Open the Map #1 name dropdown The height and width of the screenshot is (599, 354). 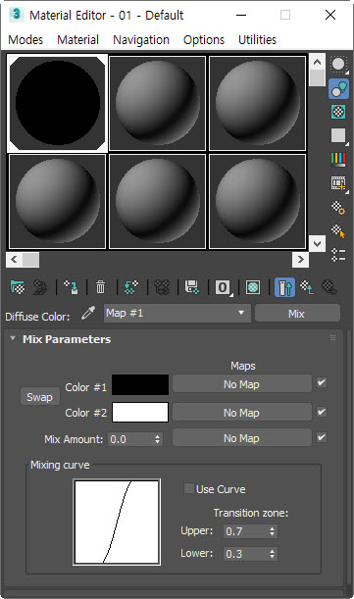[x=177, y=314]
